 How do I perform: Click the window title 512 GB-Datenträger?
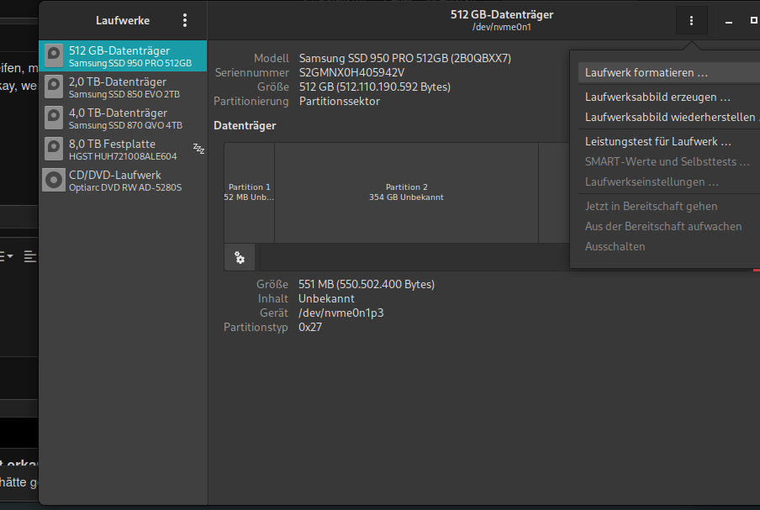[x=502, y=14]
